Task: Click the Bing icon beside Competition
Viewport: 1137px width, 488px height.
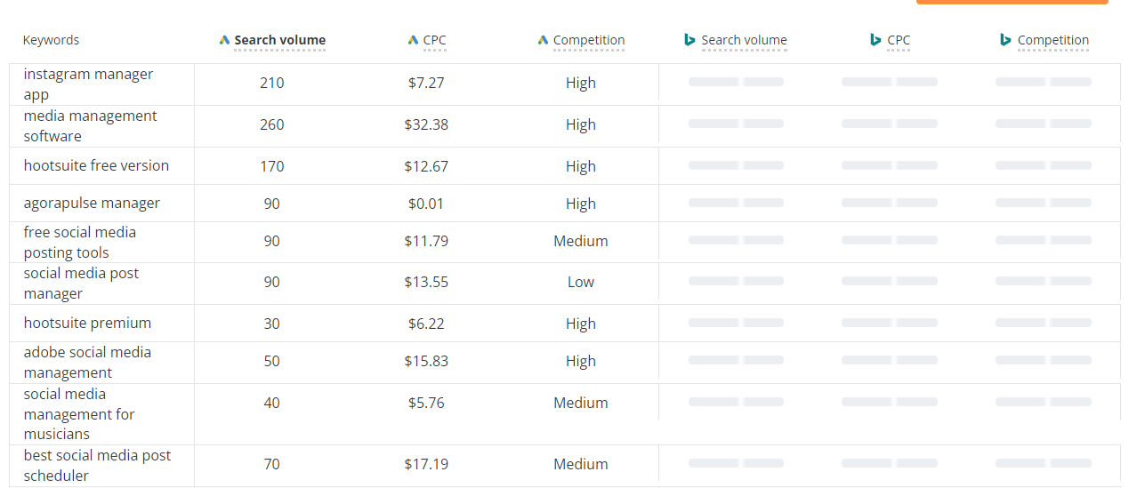Action: pyautogui.click(x=1005, y=40)
